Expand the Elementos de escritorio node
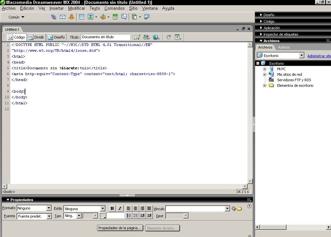331x237 pixels. coord(264,85)
